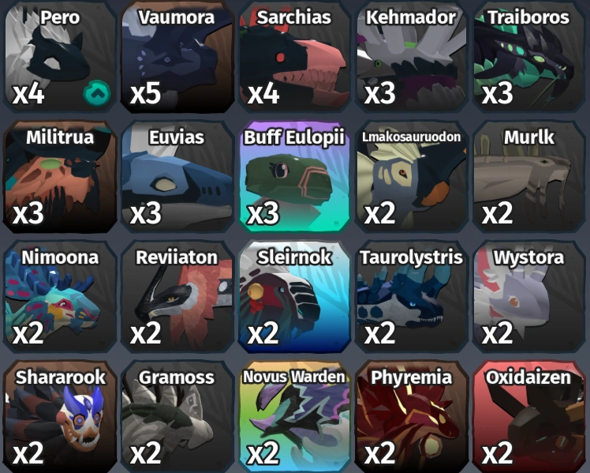Image resolution: width=590 pixels, height=473 pixels.
Task: Open the red Oxidaizen card
Action: click(x=529, y=416)
